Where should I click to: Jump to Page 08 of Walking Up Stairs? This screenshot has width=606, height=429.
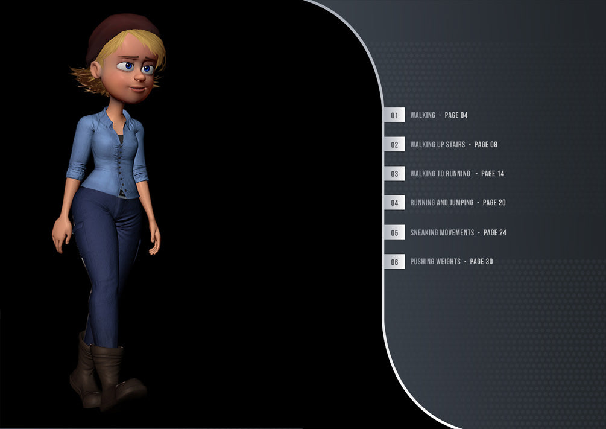coord(485,144)
